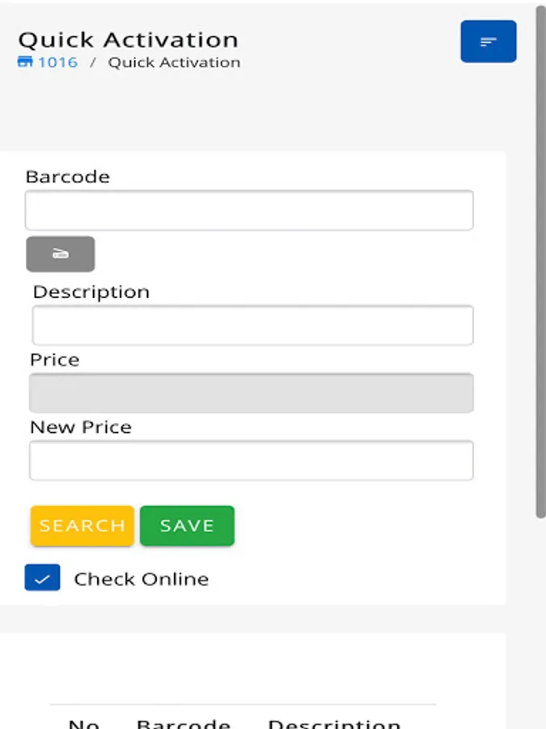Click the vertical page scrollbar
This screenshot has height=729, width=546.
pyautogui.click(x=540, y=259)
